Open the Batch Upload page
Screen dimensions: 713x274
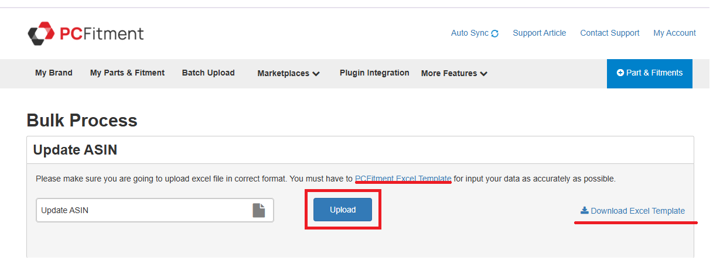tap(208, 73)
